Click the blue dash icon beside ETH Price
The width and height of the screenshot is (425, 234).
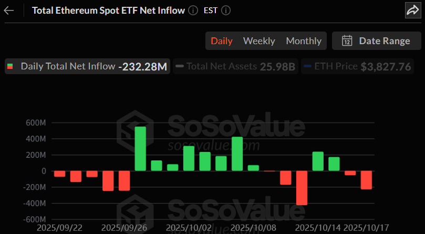pyautogui.click(x=307, y=66)
